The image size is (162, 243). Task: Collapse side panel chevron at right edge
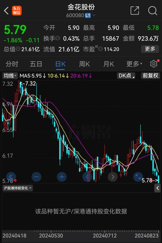click(157, 188)
